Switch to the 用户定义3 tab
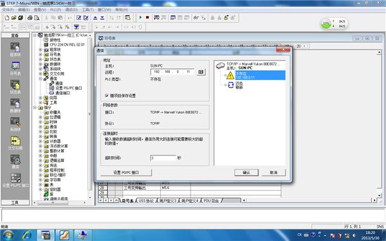Screen dimensions: 386x241 (x=168, y=201)
